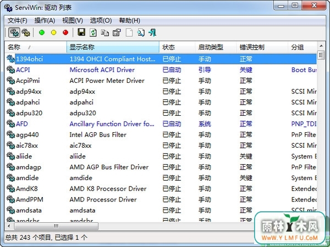Start driver using green circle icon
This screenshot has width=330, height=247.
click(42, 32)
